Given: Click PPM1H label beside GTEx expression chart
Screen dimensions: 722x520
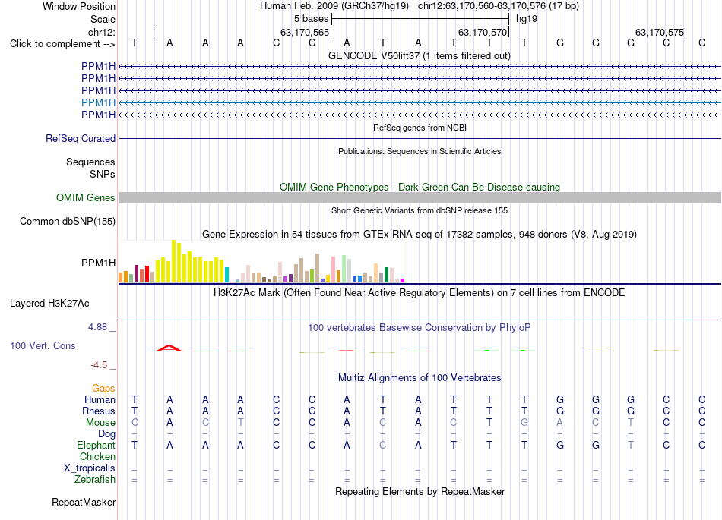Looking at the screenshot, I should [x=99, y=263].
